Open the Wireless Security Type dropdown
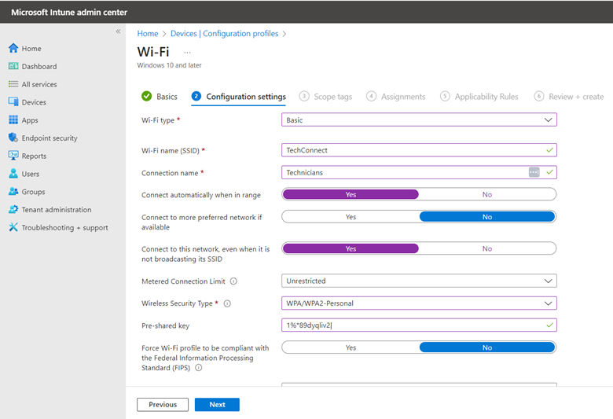Viewport: 613px width, 419px height. [419, 303]
